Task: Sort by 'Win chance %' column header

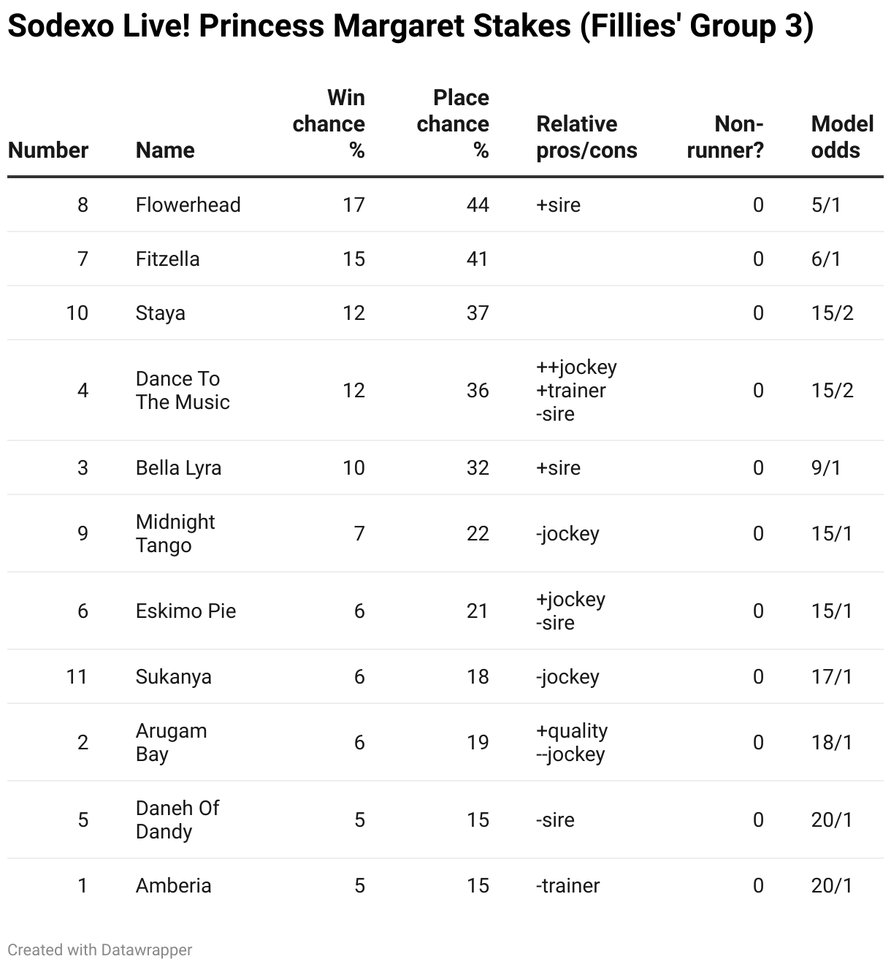Action: click(x=329, y=124)
